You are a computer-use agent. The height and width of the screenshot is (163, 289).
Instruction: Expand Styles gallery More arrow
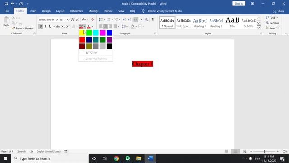pos(259,28)
